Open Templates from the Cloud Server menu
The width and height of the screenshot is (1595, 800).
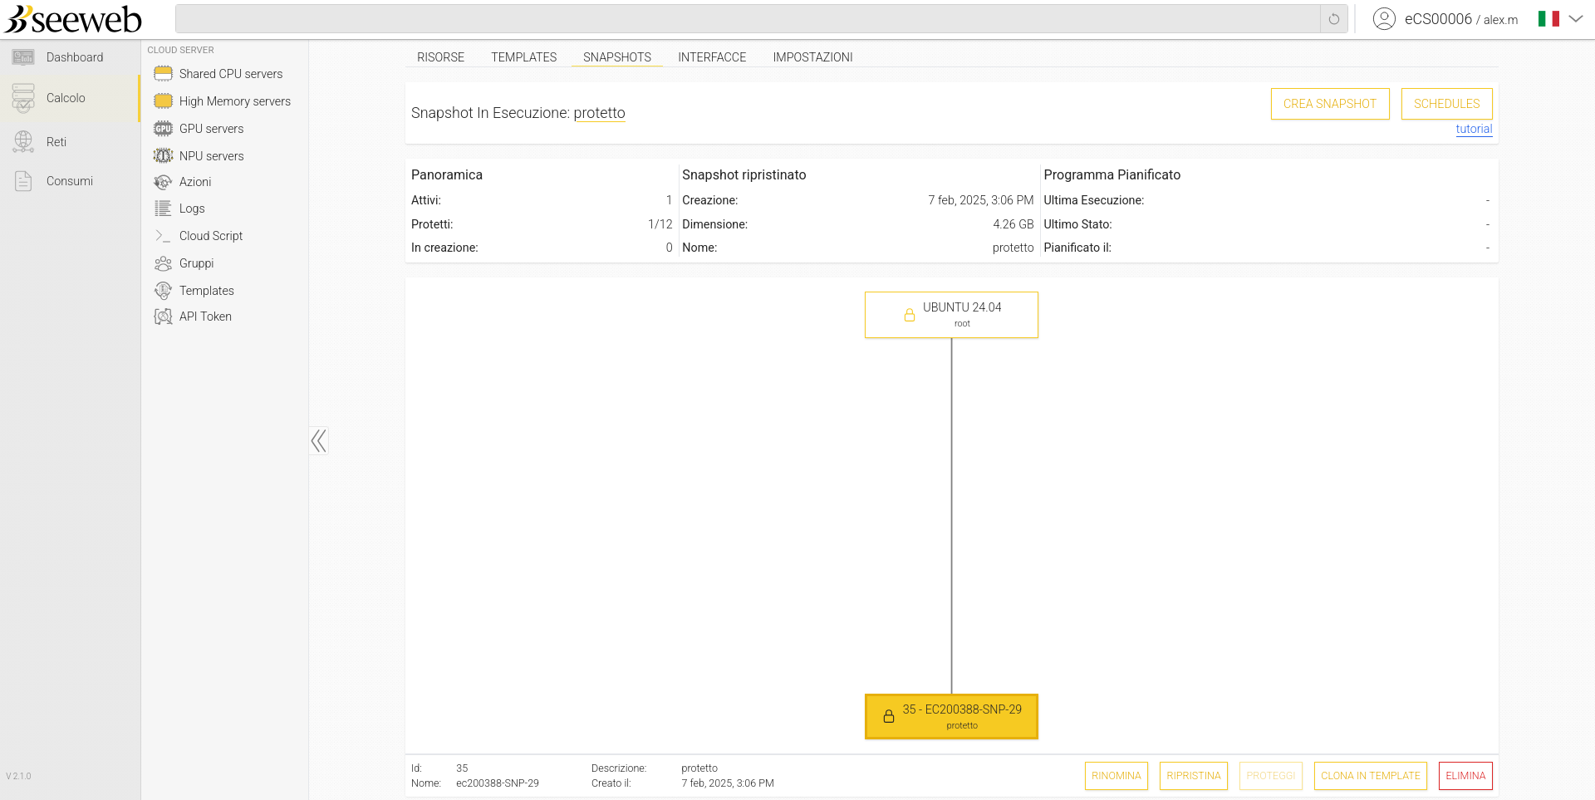coord(207,291)
